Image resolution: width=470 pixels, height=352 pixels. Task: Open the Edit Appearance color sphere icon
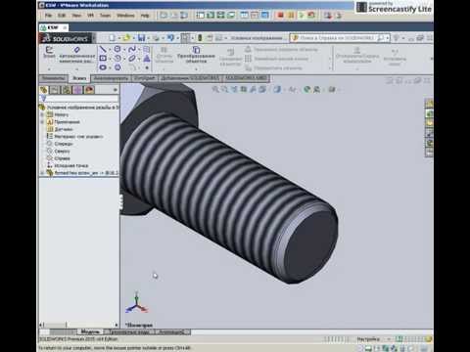306,89
